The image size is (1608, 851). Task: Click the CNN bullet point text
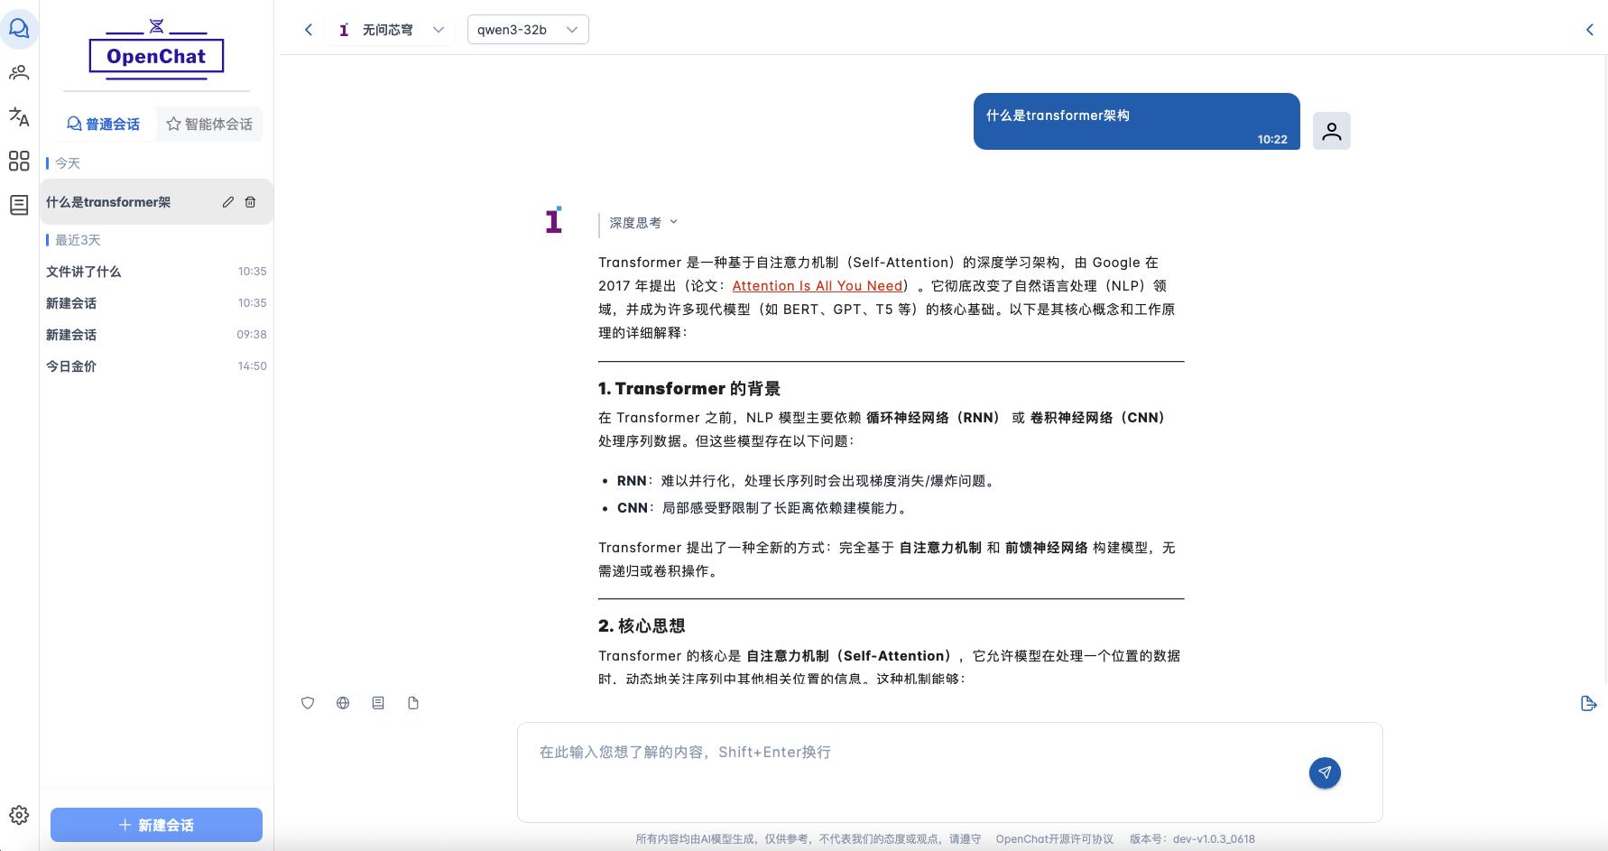(x=762, y=508)
